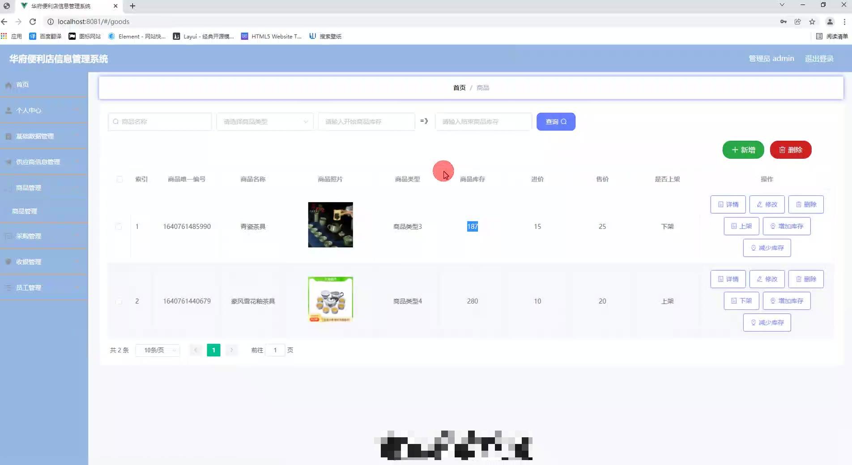852x465 pixels.
Task: Click the next page arrow
Action: 231,350
